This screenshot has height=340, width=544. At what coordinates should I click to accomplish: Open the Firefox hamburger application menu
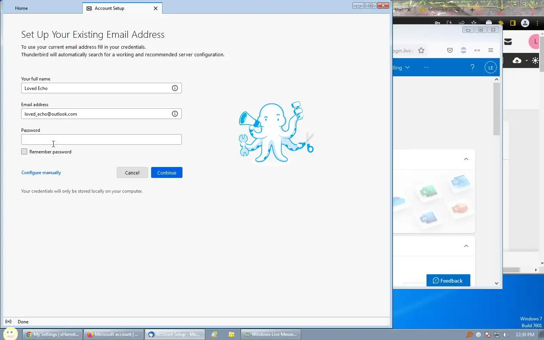pyautogui.click(x=491, y=50)
